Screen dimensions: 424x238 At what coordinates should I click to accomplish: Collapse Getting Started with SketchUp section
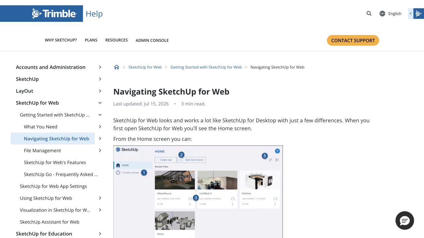coord(100,115)
